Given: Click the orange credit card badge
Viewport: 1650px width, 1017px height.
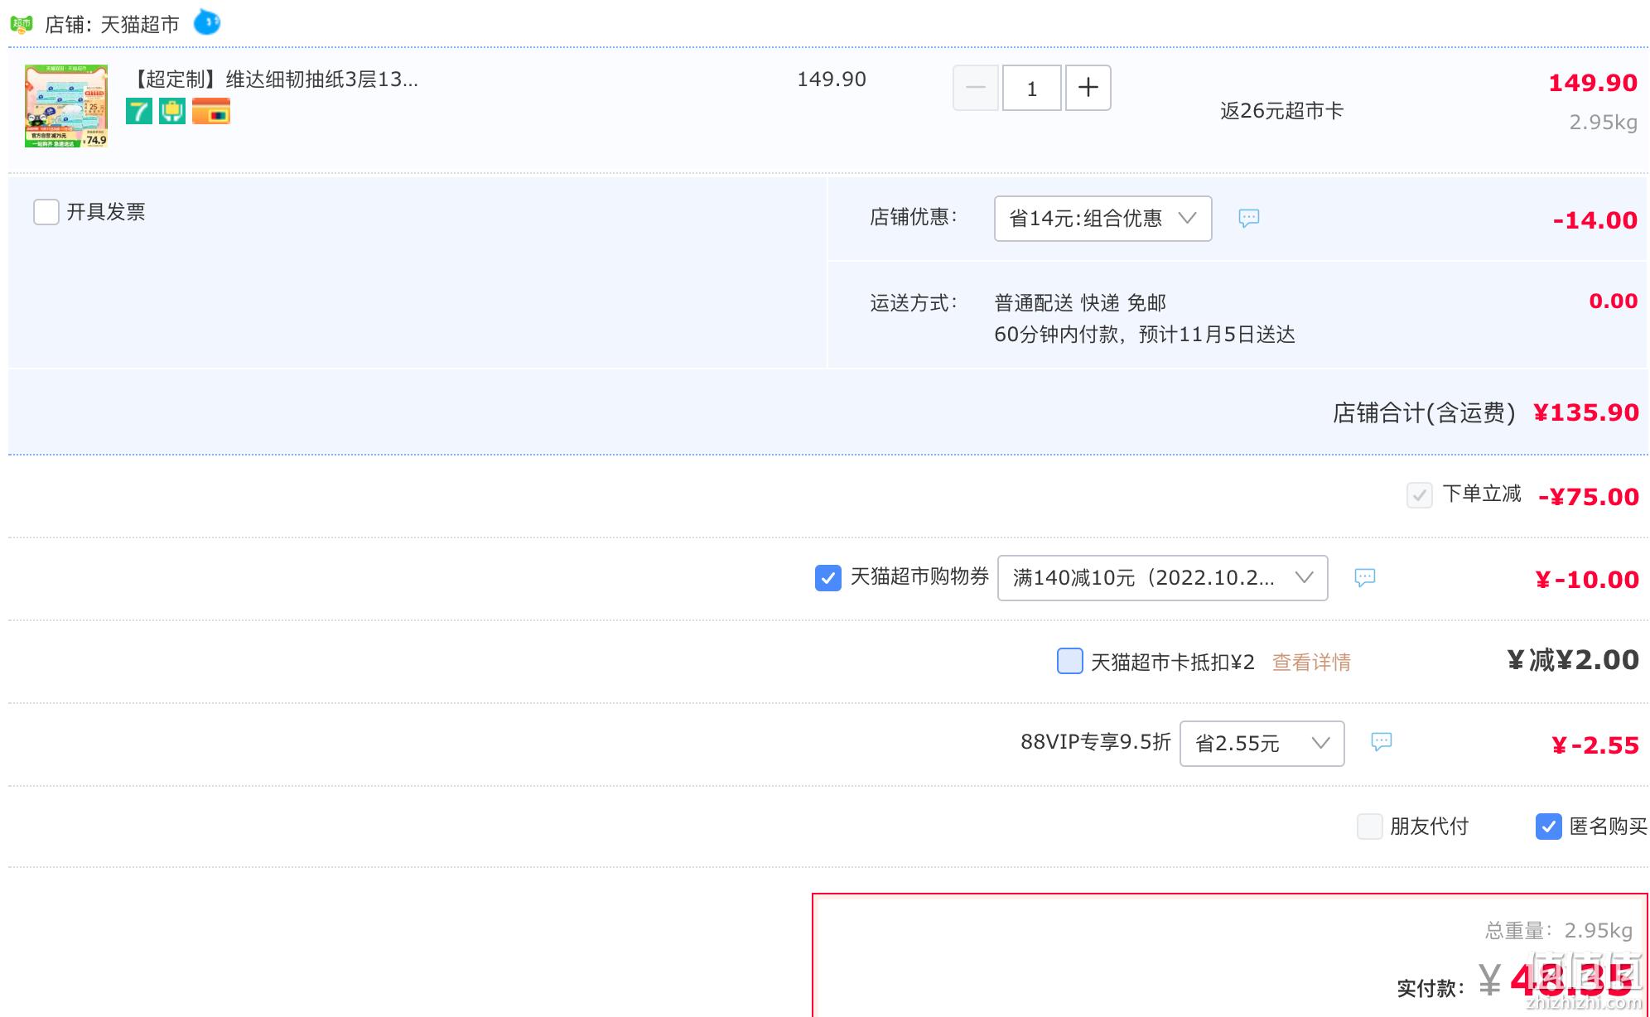Looking at the screenshot, I should [x=211, y=111].
